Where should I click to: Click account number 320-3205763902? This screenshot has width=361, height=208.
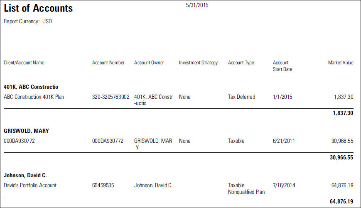click(111, 97)
